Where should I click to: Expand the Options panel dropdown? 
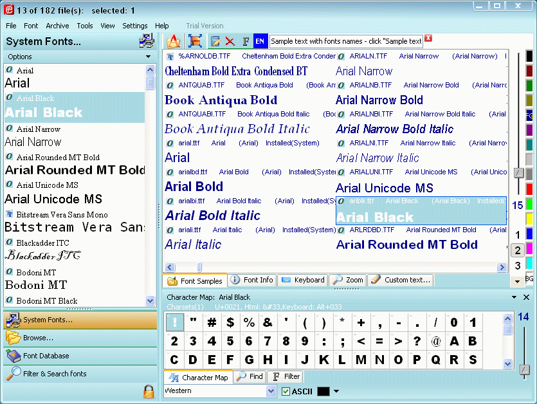[148, 57]
